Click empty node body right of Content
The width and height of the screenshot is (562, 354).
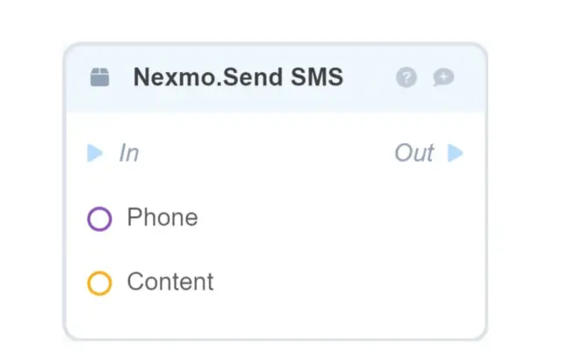[x=351, y=282]
